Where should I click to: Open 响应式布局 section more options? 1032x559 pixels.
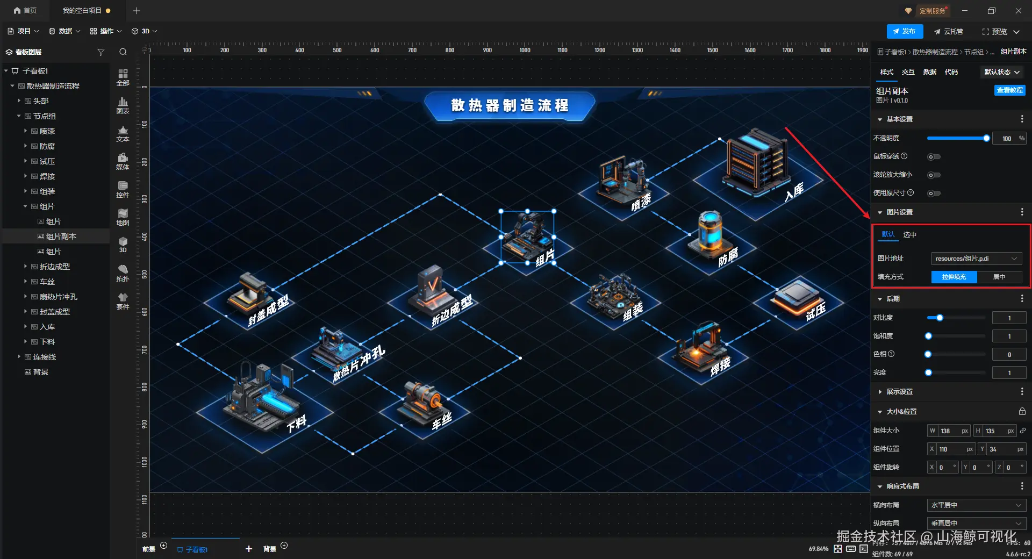(1022, 486)
